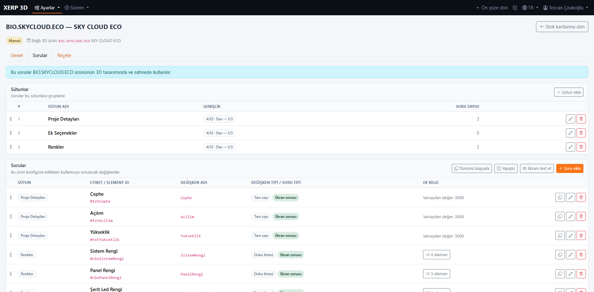Grab drag handle of Ek Seçenekler row

tap(11, 133)
